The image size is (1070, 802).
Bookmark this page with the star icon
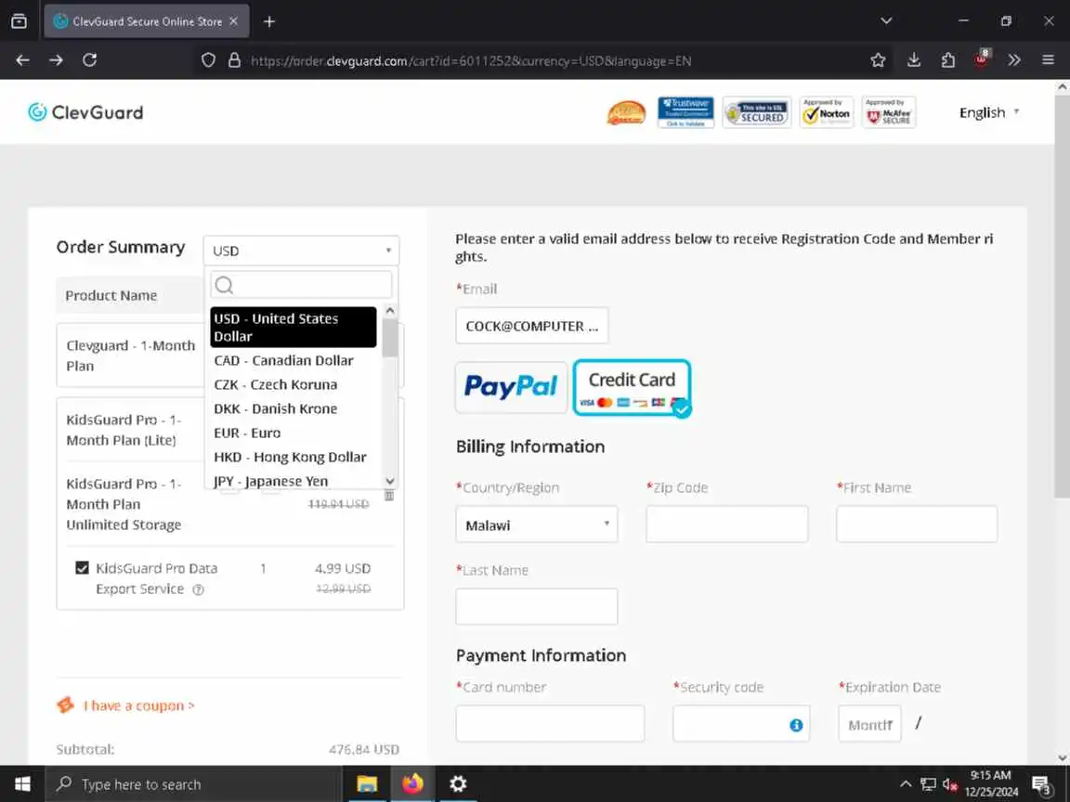(879, 60)
